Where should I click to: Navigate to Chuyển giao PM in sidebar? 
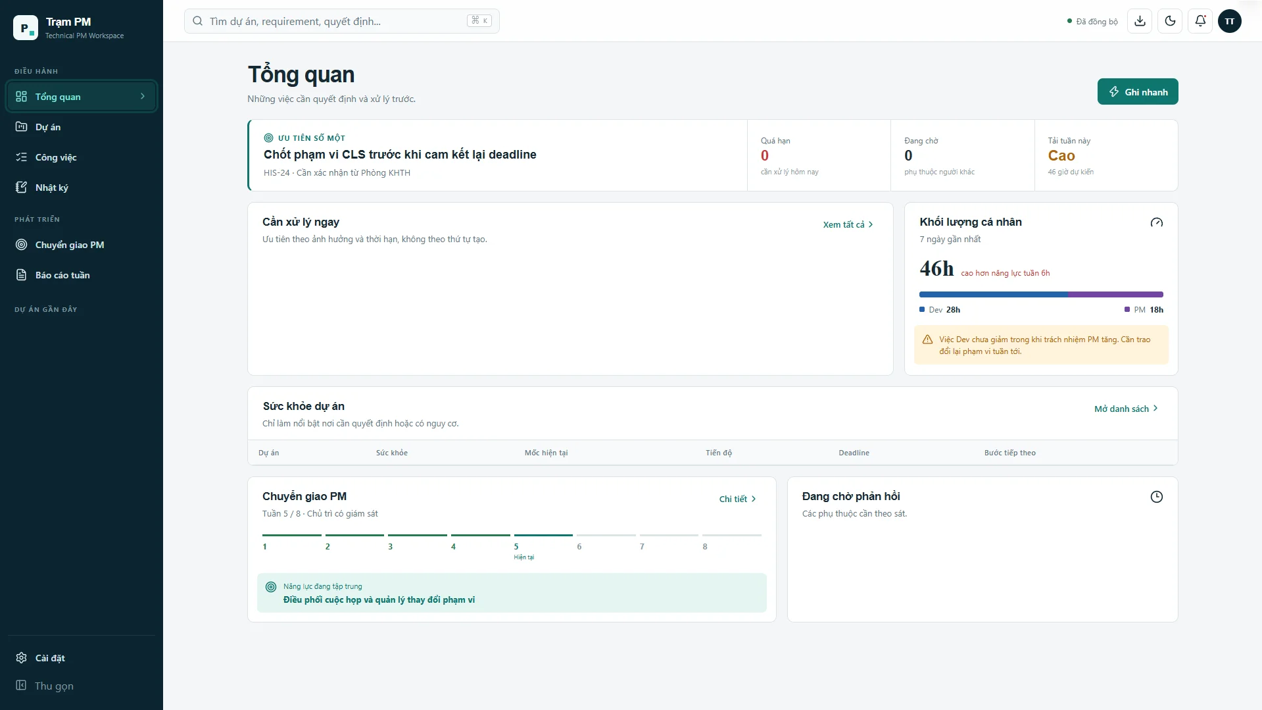82,245
